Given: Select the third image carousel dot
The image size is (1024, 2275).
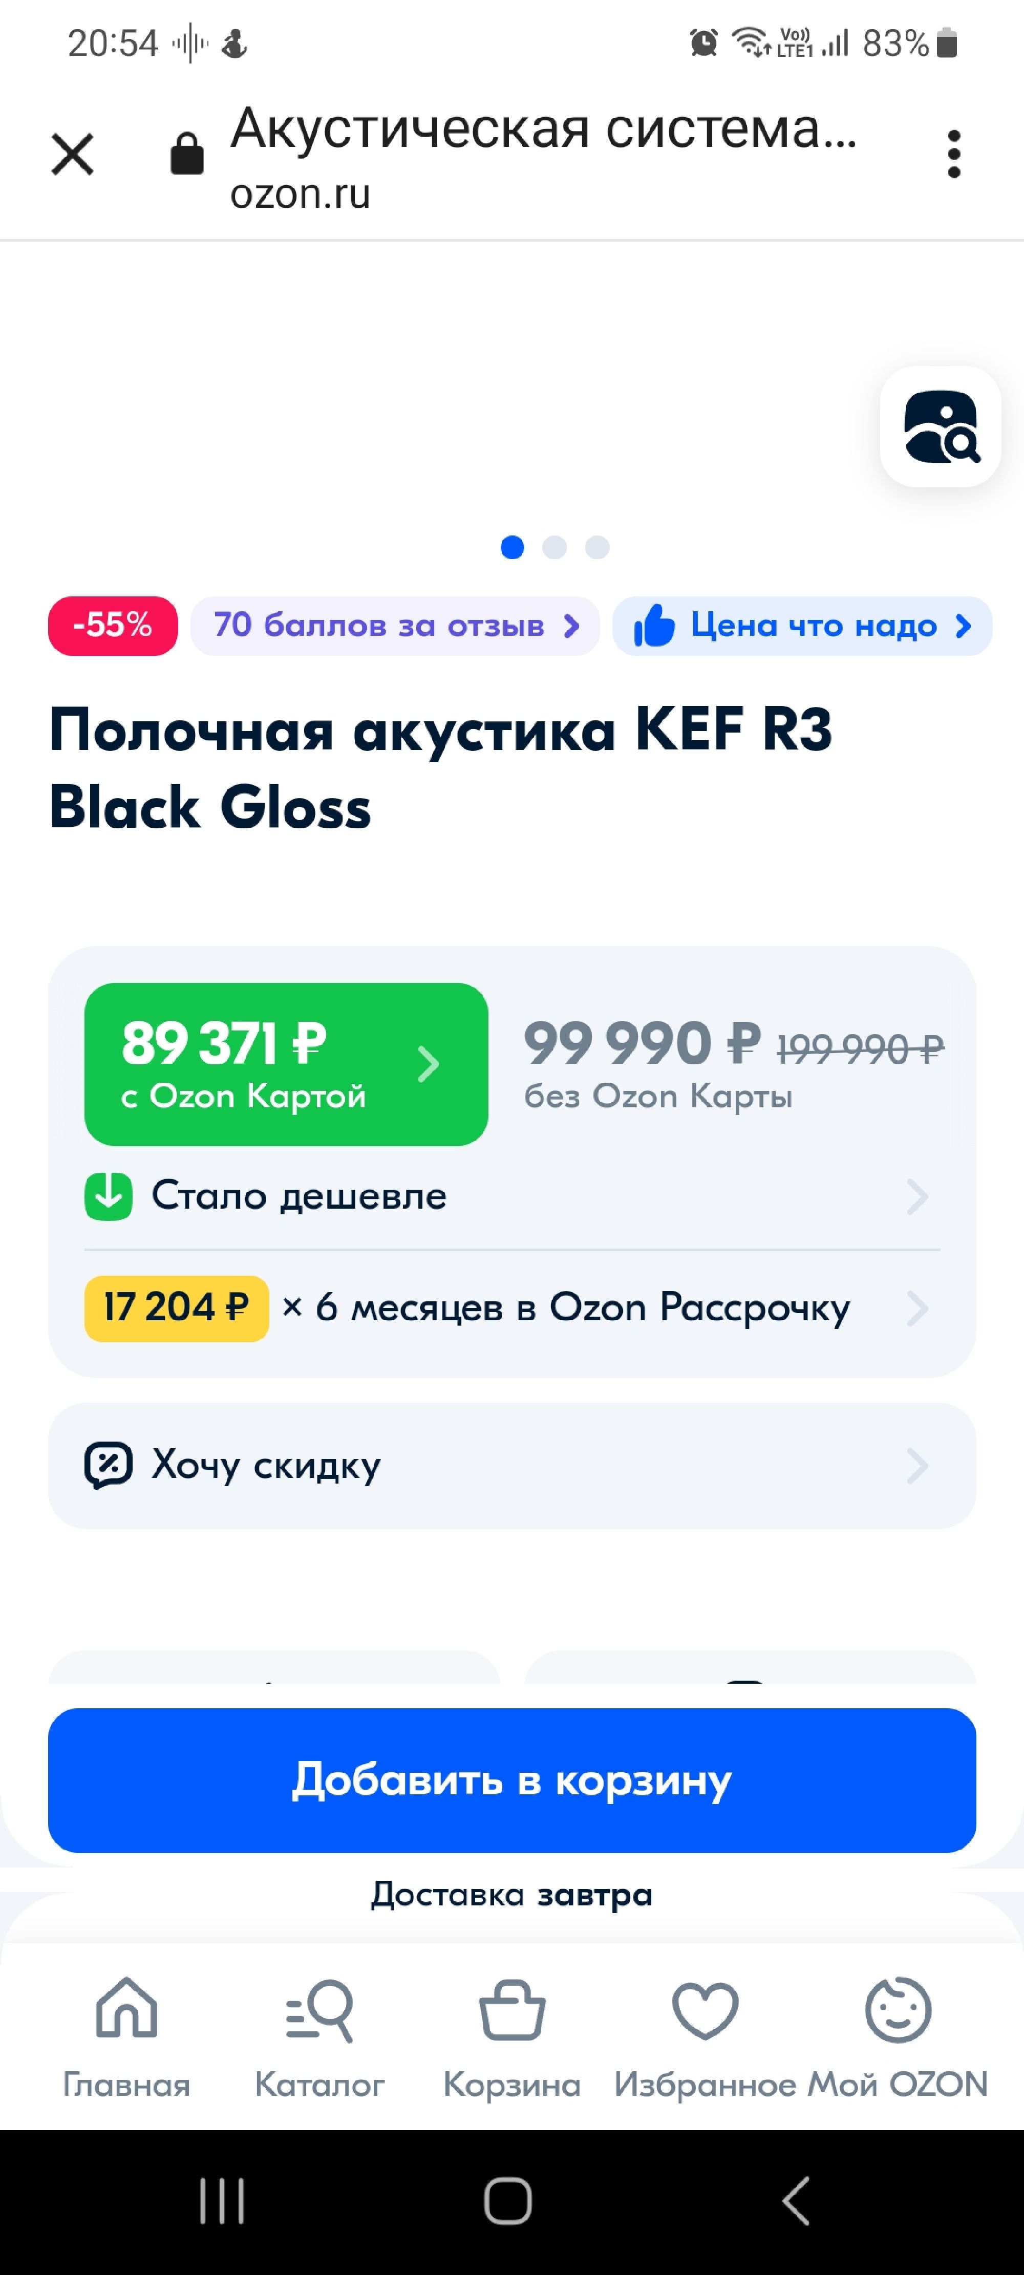Looking at the screenshot, I should coord(598,548).
